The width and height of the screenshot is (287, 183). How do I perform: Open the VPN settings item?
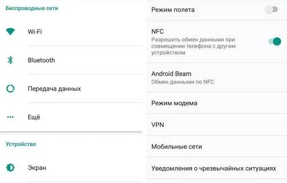pos(217,125)
